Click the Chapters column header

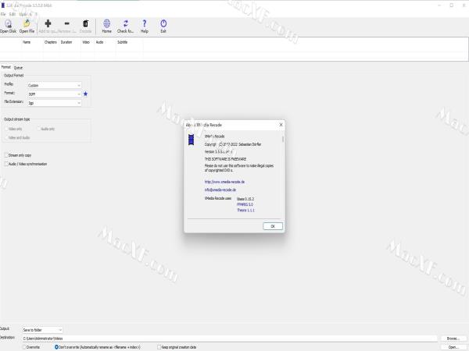51,42
